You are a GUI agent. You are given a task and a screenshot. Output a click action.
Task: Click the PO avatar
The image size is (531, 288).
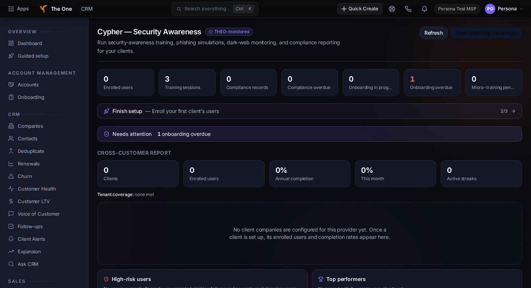(490, 9)
